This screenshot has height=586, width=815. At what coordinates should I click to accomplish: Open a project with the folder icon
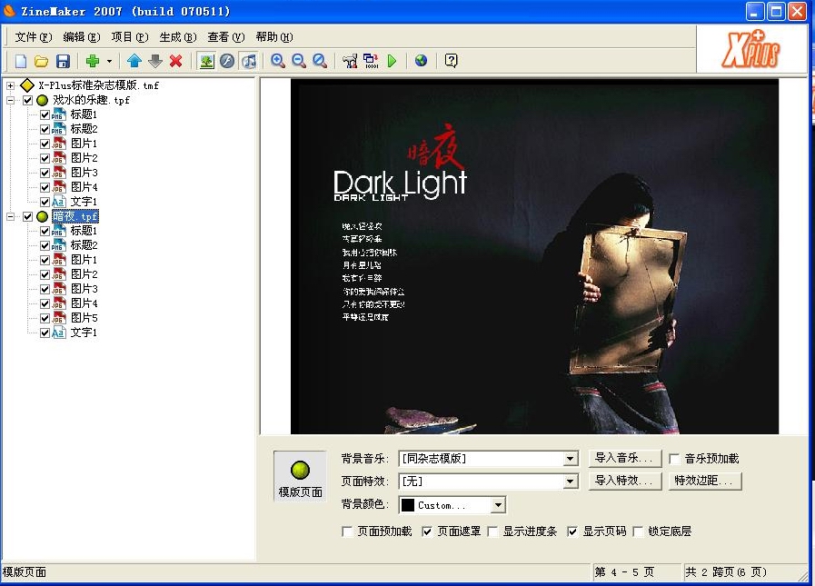[42, 62]
